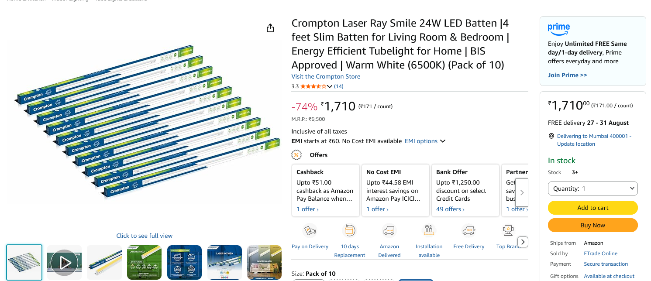Image resolution: width=651 pixels, height=281 pixels.
Task: Expand EMI options chevron
Action: click(x=443, y=141)
